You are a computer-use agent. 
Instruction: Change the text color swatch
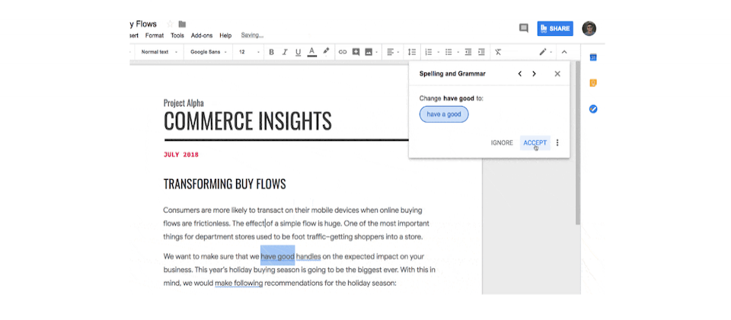click(x=311, y=52)
